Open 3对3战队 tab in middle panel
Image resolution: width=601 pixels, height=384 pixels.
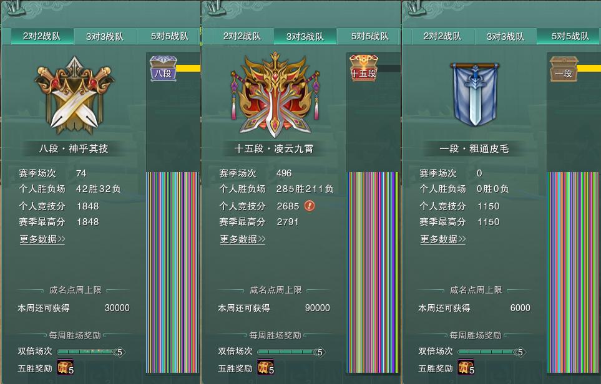click(x=305, y=36)
